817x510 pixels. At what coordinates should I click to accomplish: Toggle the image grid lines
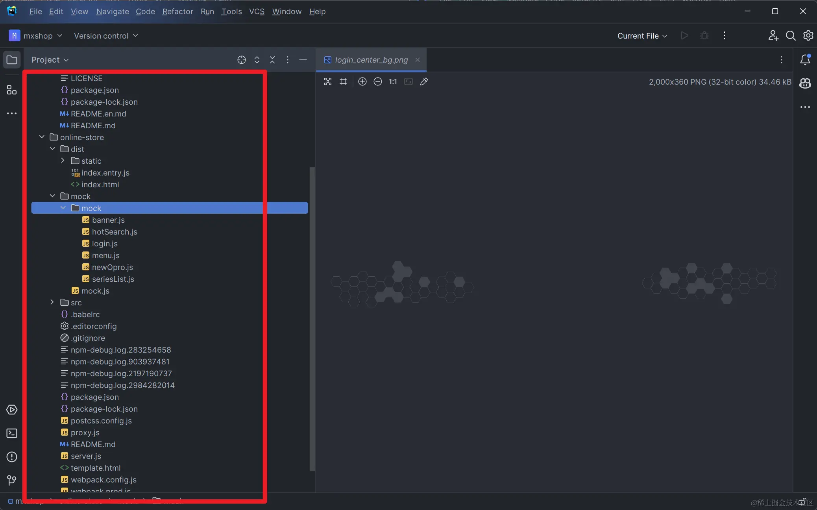[x=343, y=81]
